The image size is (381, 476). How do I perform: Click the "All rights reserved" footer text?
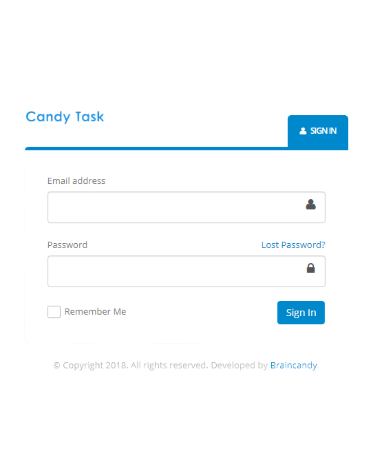(x=169, y=365)
